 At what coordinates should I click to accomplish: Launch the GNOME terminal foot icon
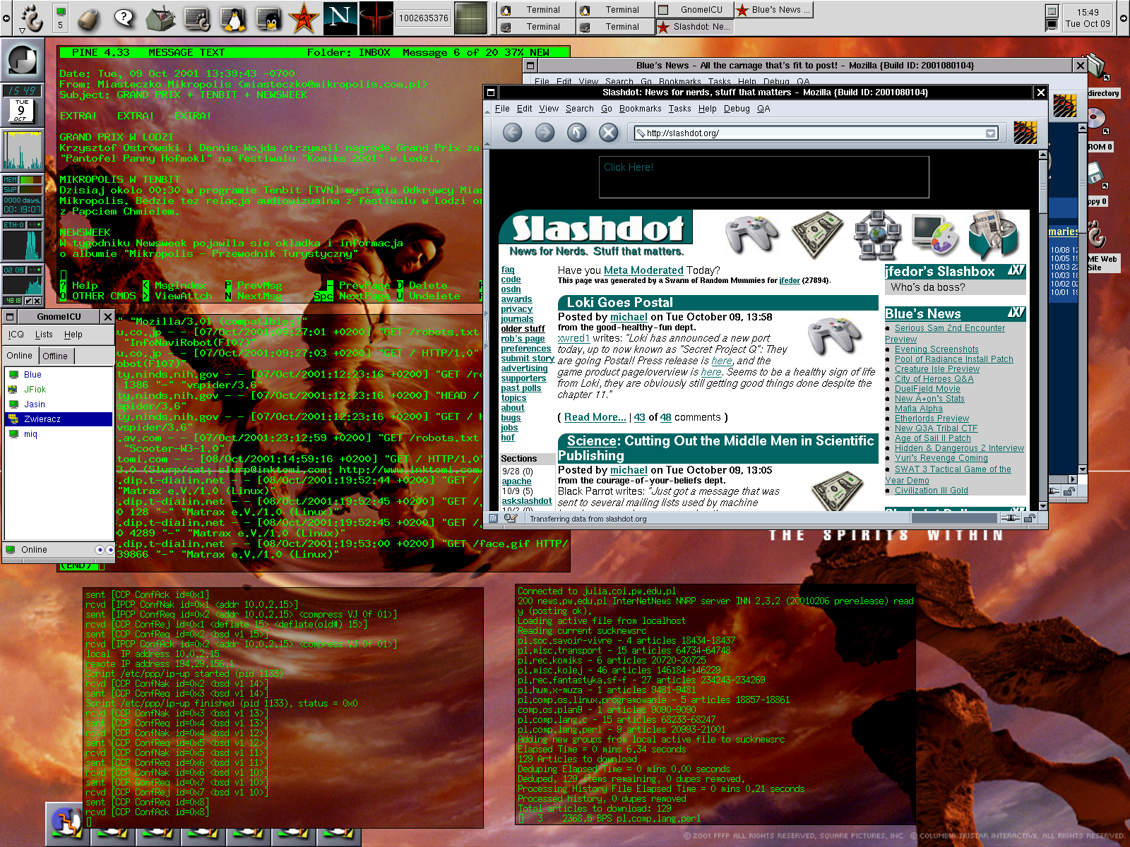click(197, 18)
